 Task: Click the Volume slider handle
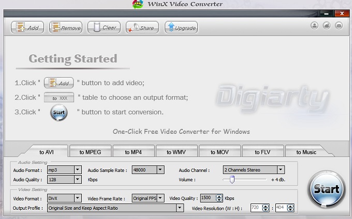coord(232,180)
